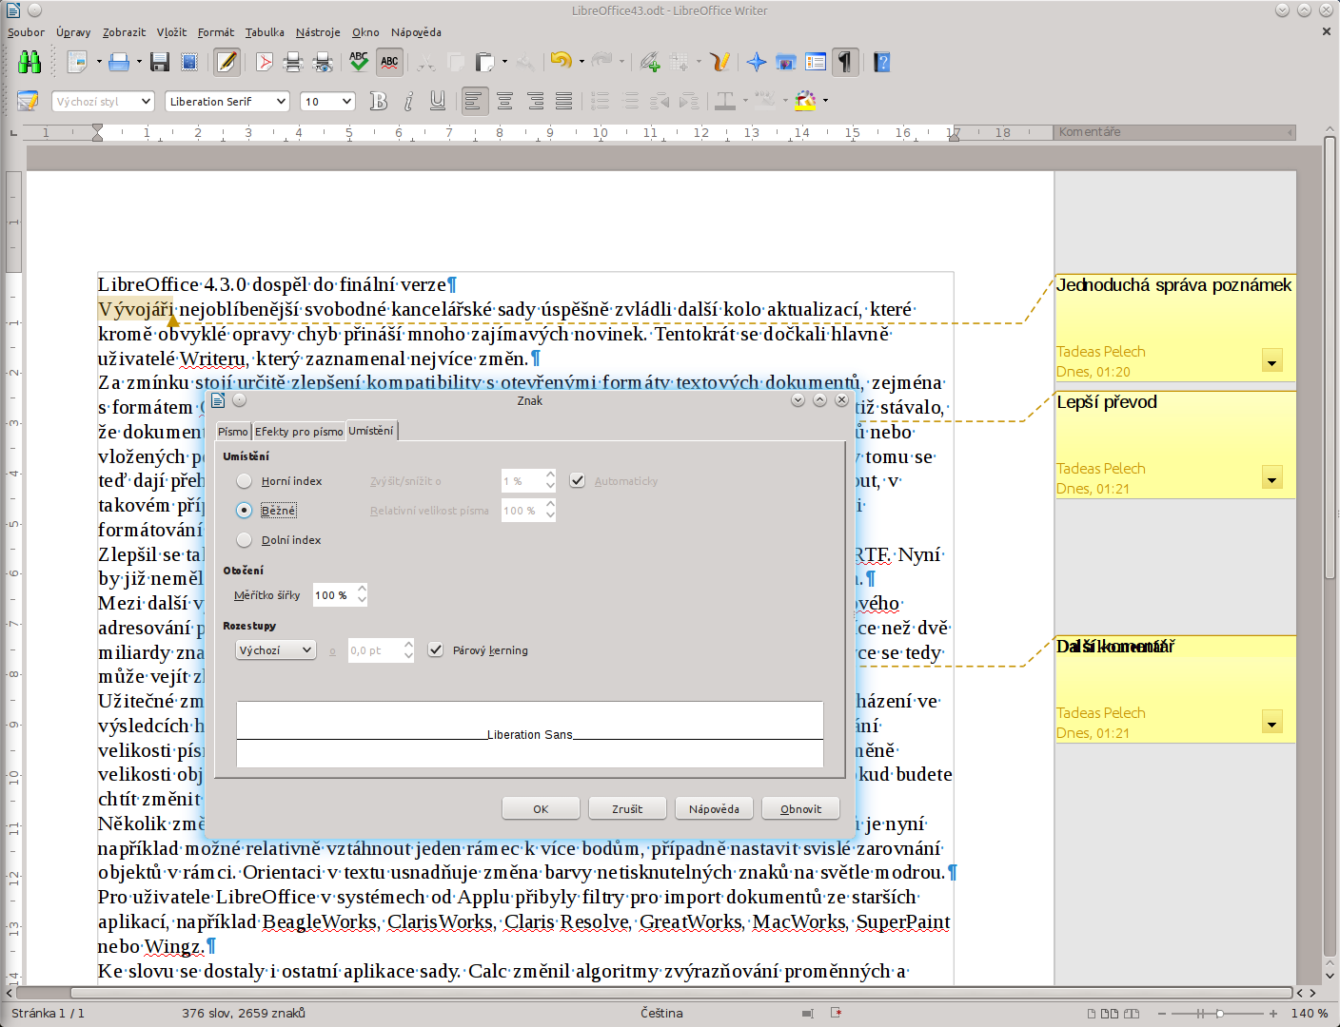Switch to Efekty pro písmo tab
The width and height of the screenshot is (1340, 1027).
click(299, 432)
